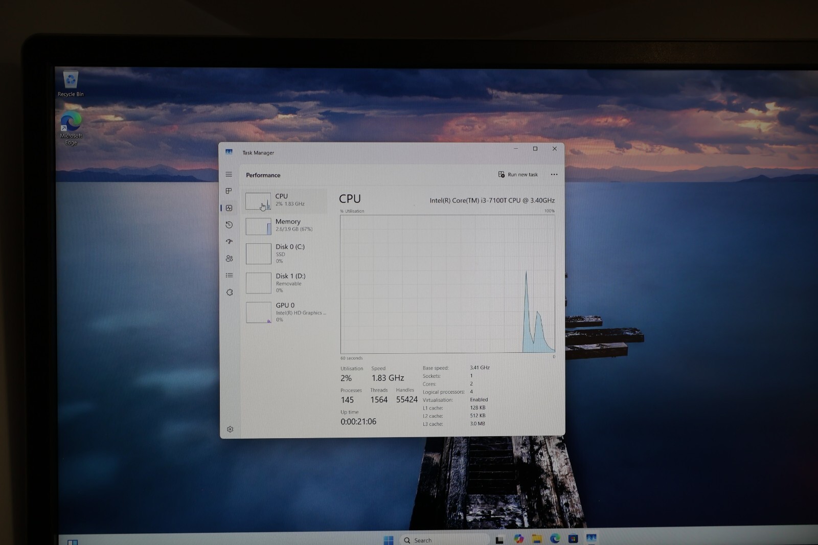The image size is (818, 545).
Task: Click the GPU 0 mini graph thumbnail
Action: pyautogui.click(x=259, y=312)
